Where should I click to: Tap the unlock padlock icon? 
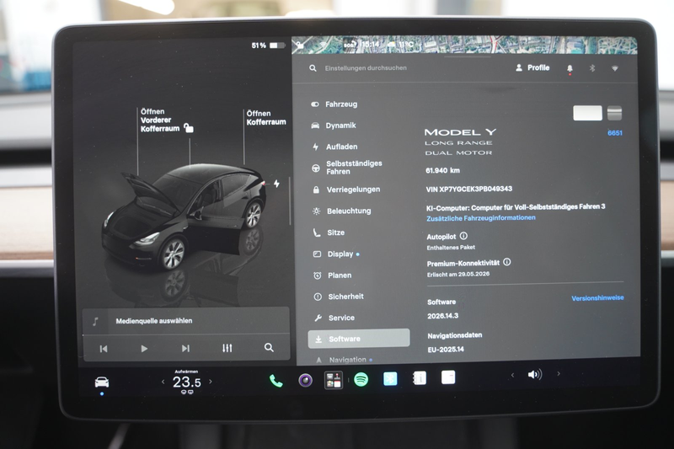[188, 127]
